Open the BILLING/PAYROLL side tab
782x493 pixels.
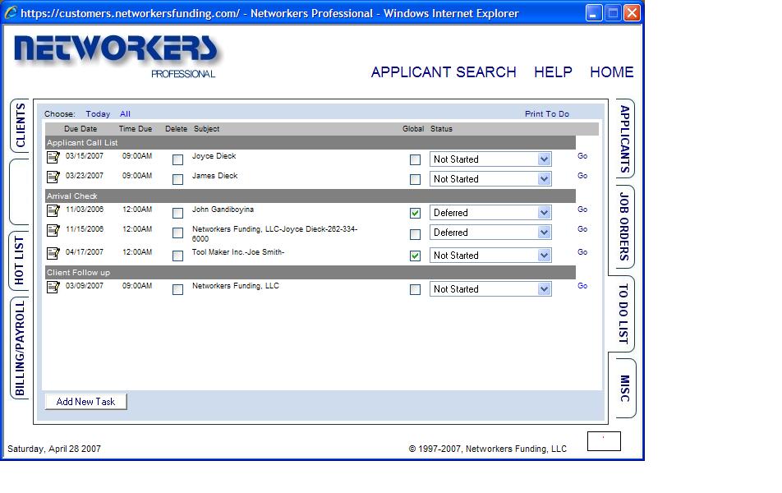click(20, 348)
